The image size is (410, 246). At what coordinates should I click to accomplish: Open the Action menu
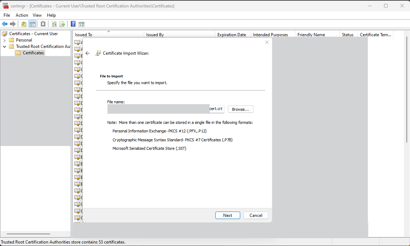(x=22, y=15)
